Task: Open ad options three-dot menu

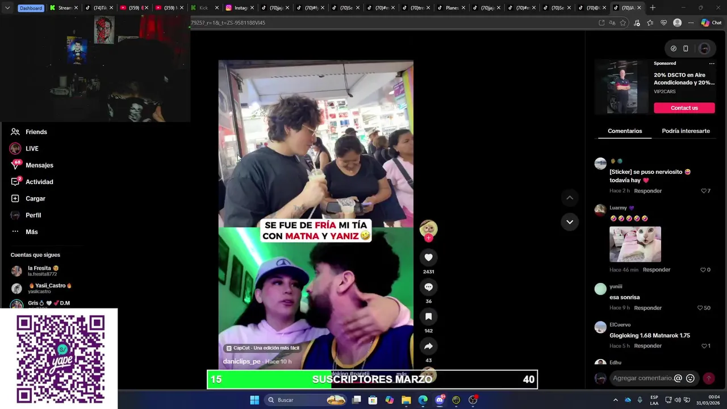Action: pyautogui.click(x=712, y=64)
